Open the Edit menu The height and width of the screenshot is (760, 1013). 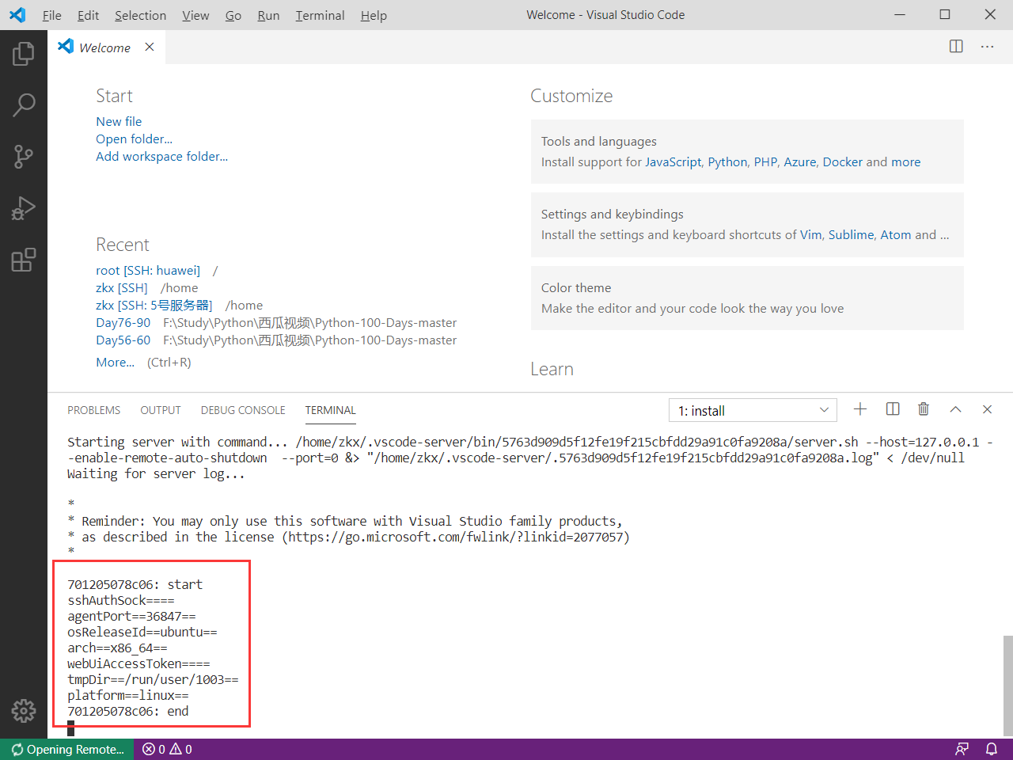[89, 15]
